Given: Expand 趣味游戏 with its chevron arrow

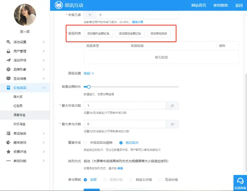Looking at the screenshot, I should tap(44, 142).
